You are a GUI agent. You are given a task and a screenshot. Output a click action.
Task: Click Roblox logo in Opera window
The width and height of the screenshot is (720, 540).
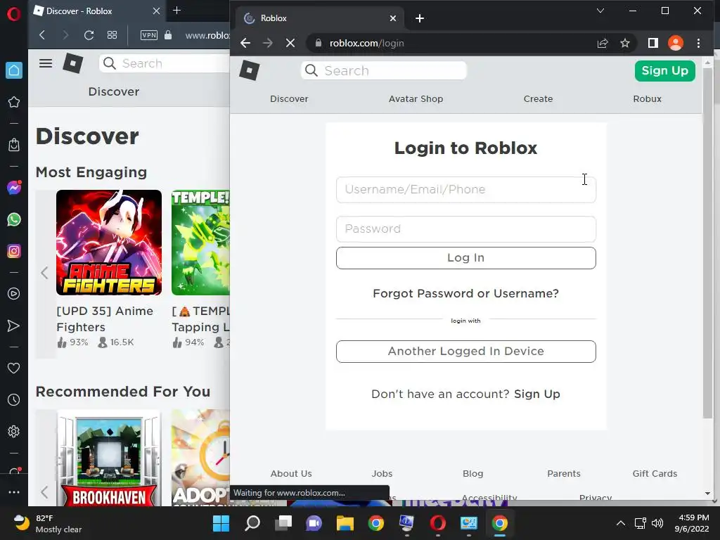[x=73, y=63]
